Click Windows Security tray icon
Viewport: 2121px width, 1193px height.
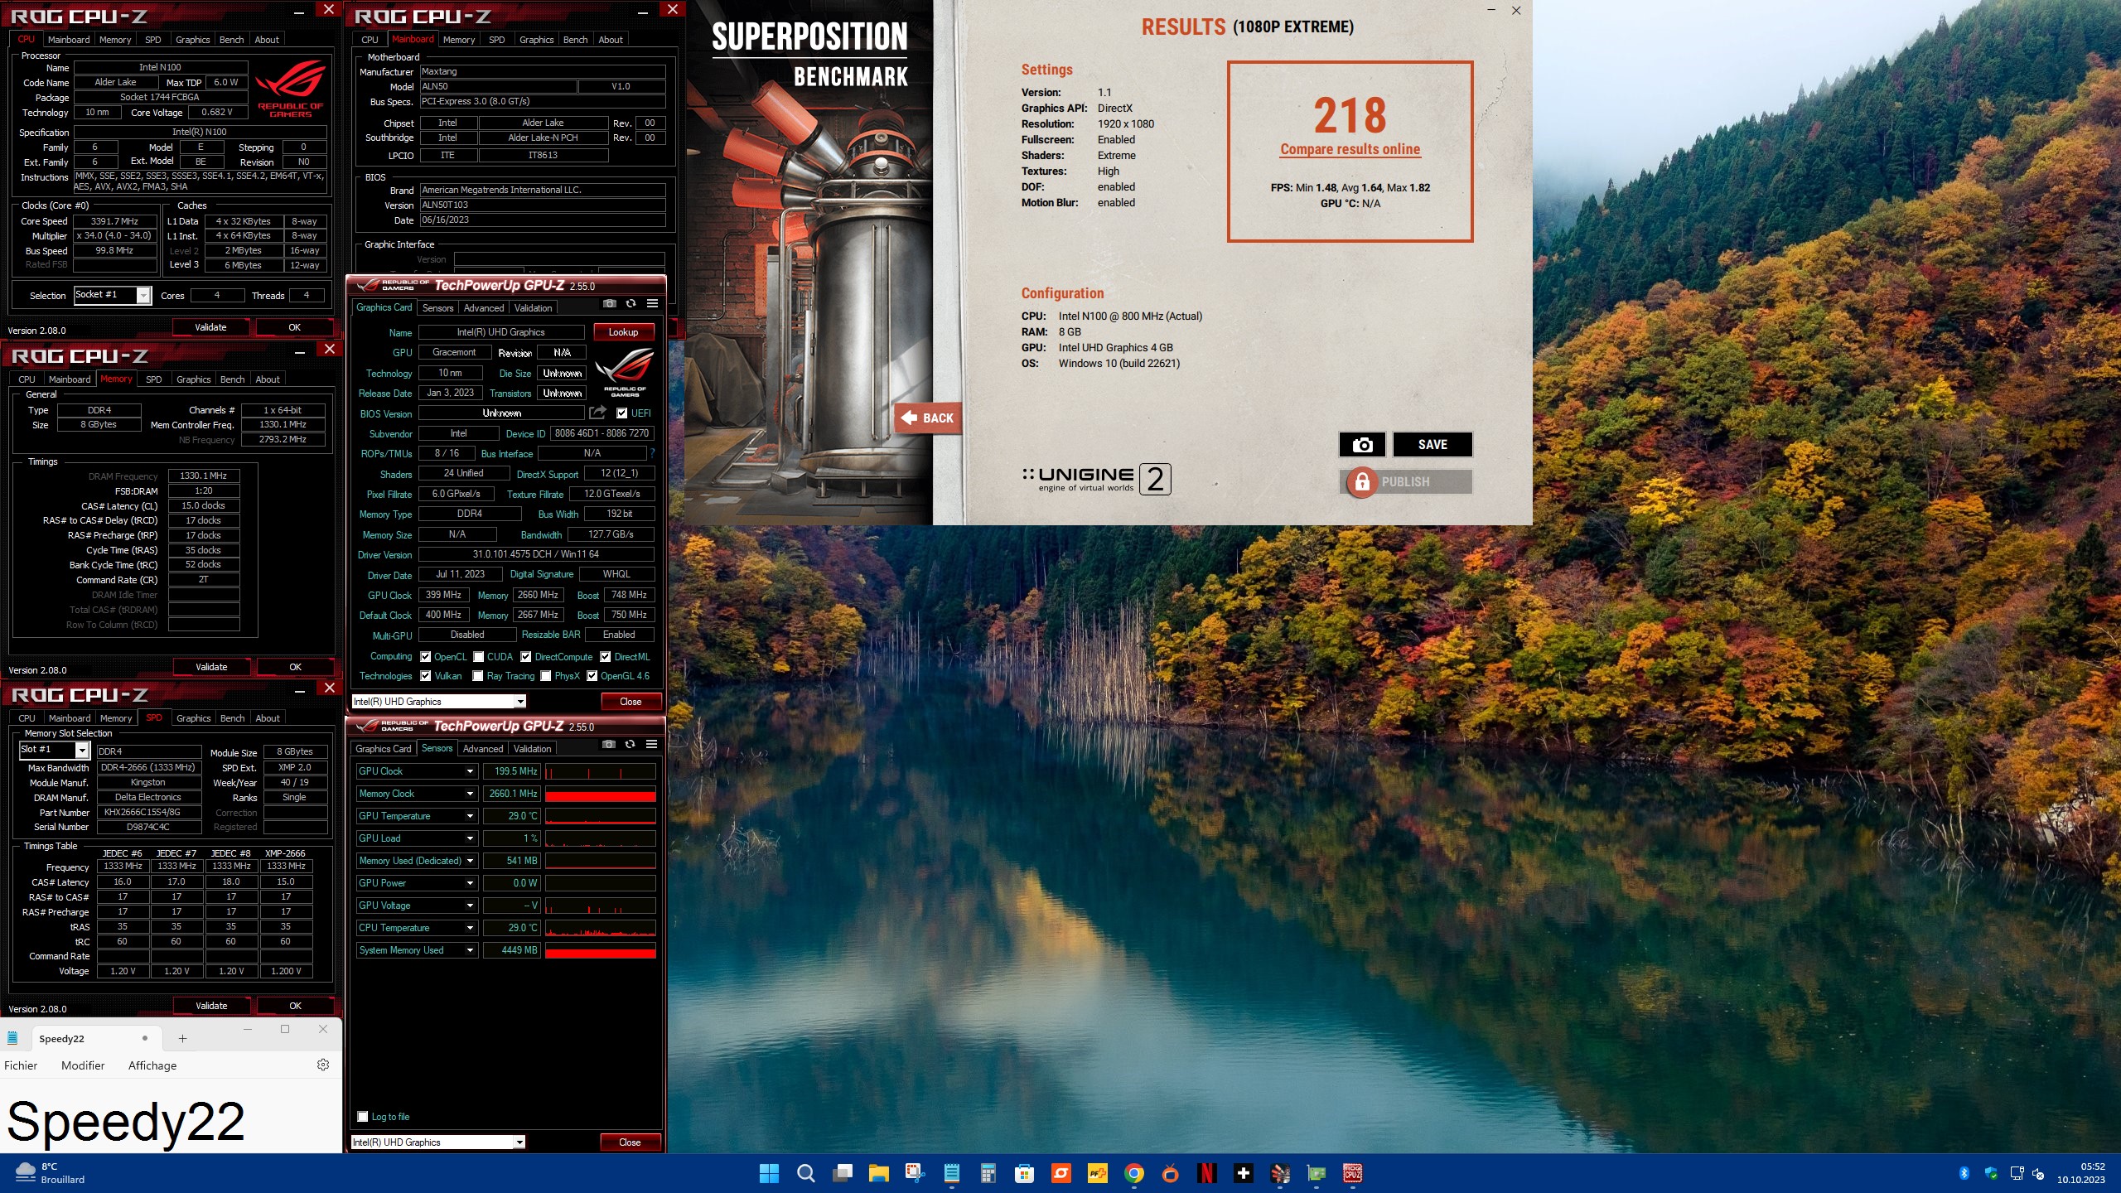tap(1991, 1173)
